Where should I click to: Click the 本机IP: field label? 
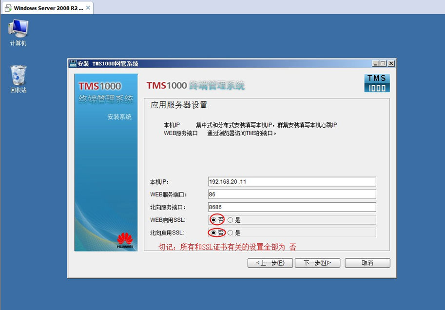pos(159,182)
